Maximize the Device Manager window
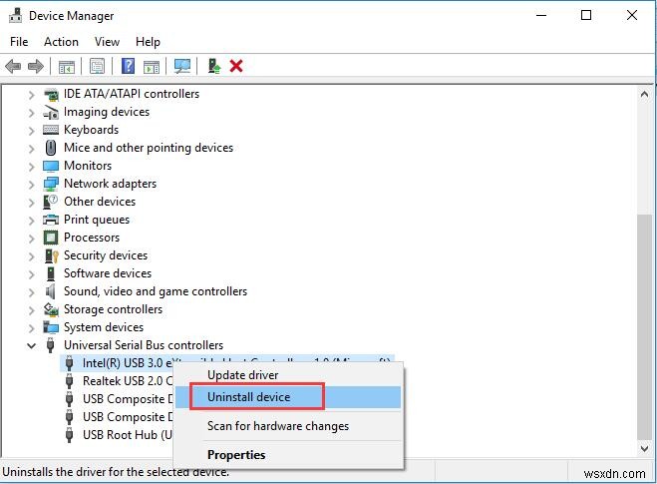Screen dimensions: 657x484 click(586, 16)
